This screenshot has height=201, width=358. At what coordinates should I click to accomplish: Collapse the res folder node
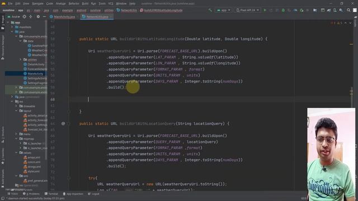(12, 102)
